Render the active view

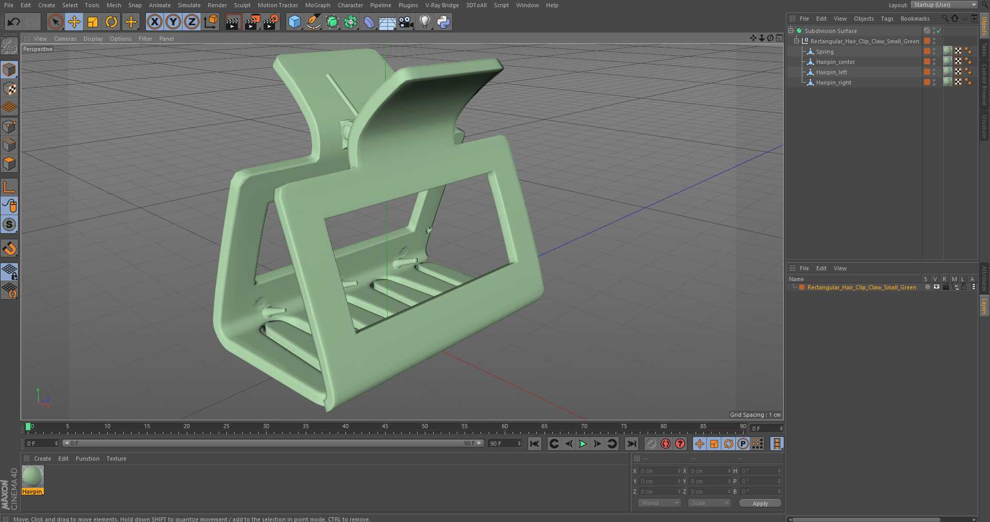point(233,22)
